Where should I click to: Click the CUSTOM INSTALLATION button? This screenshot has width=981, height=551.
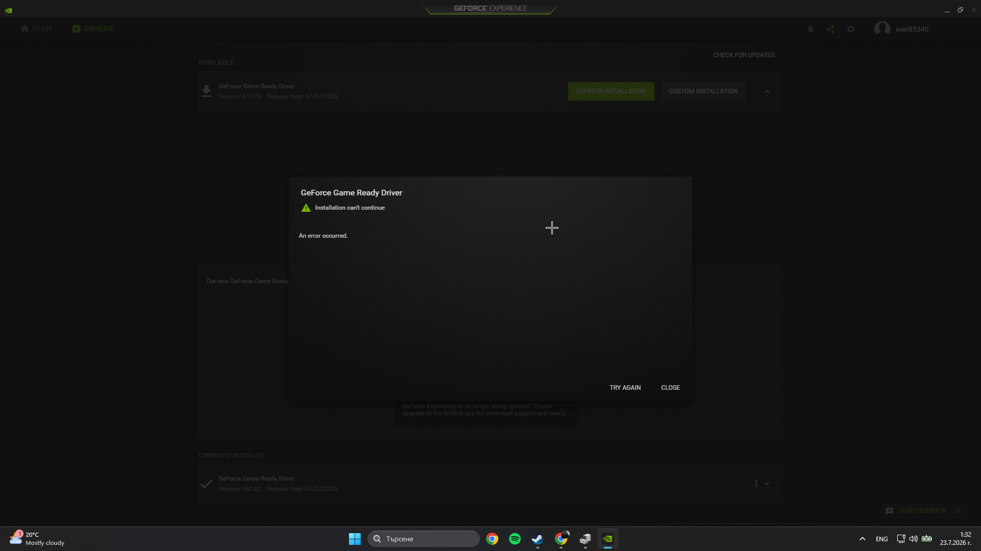tap(703, 91)
